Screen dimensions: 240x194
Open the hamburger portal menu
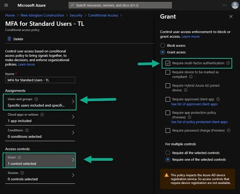(6, 5)
